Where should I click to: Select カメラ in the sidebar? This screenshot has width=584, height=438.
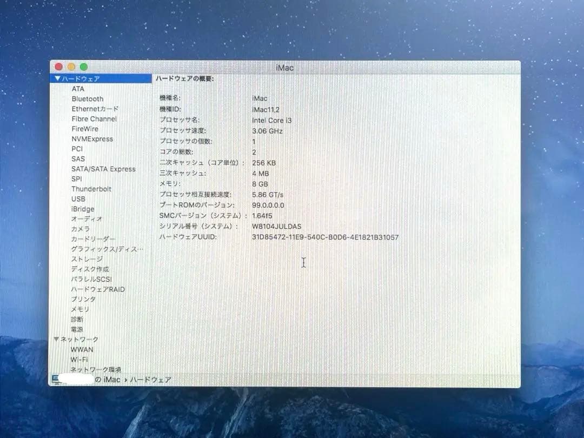click(x=81, y=229)
